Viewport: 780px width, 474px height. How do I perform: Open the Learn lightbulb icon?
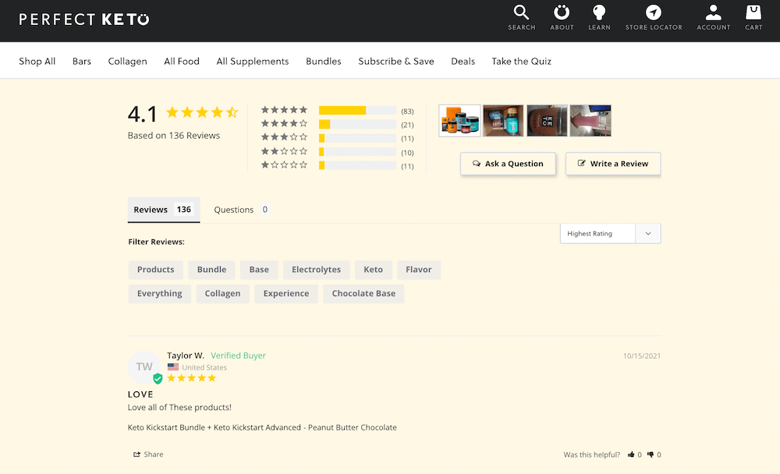click(599, 12)
